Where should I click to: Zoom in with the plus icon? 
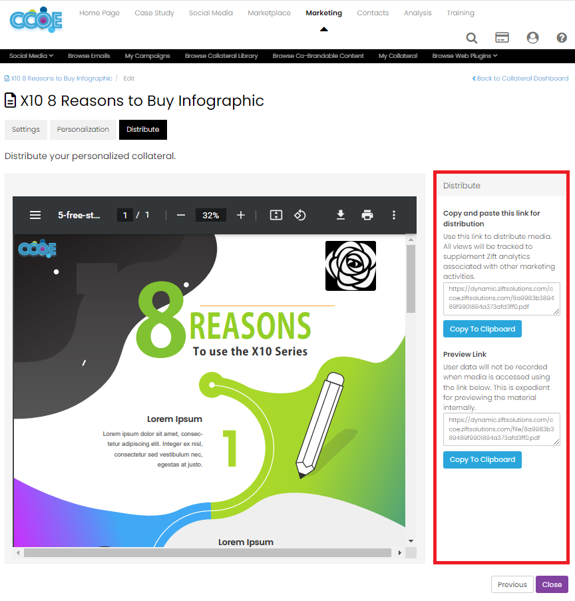pos(241,215)
